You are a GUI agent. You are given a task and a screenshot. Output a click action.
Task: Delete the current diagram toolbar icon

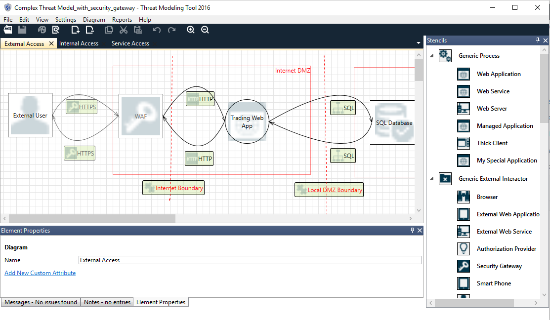tap(90, 30)
